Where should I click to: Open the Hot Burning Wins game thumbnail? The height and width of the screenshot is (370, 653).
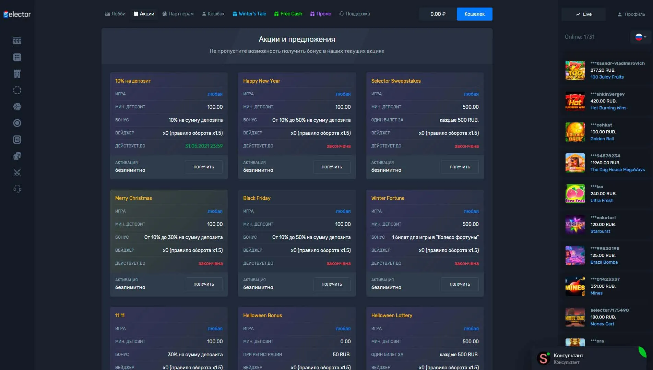tap(575, 101)
